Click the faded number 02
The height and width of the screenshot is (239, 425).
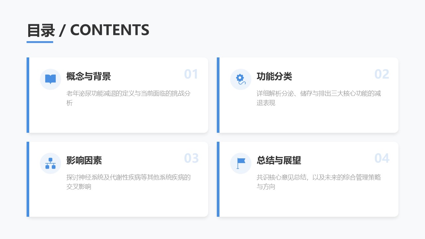click(x=382, y=74)
